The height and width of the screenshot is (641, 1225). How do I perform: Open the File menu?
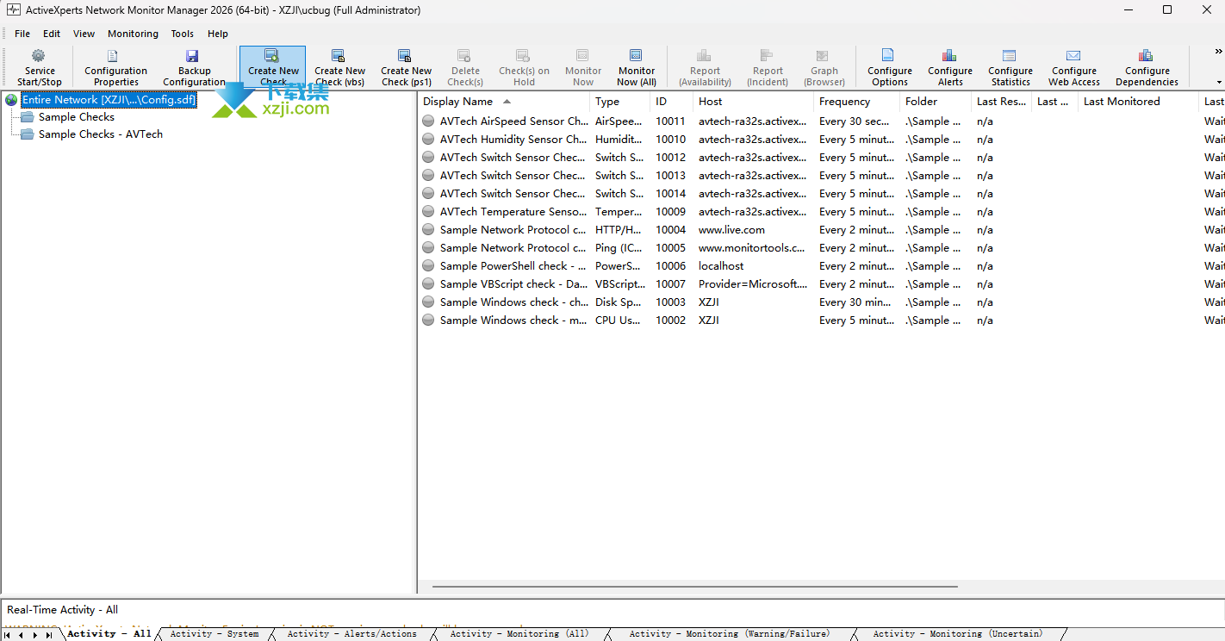click(x=22, y=34)
